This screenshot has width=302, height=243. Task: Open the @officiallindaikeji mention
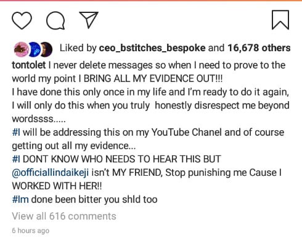pos(51,173)
